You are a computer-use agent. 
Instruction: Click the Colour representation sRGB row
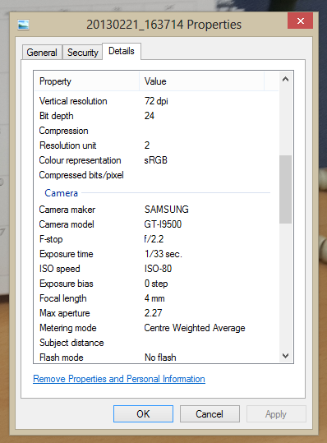156,160
